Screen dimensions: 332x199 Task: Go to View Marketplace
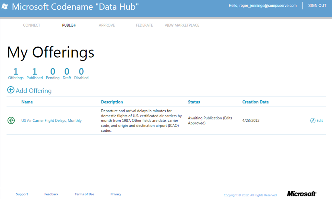182,25
